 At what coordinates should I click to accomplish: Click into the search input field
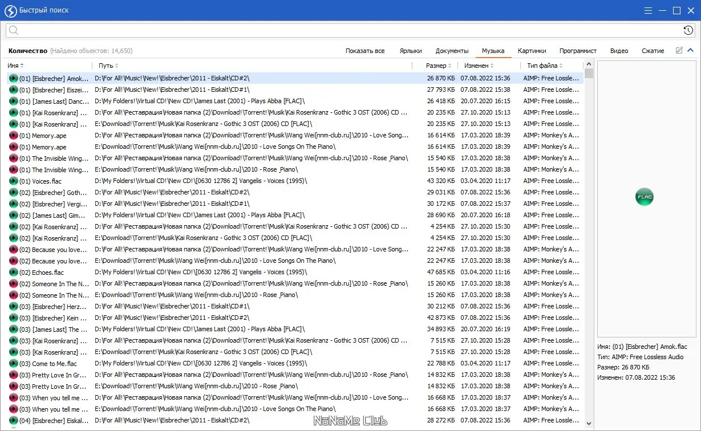pyautogui.click(x=350, y=31)
